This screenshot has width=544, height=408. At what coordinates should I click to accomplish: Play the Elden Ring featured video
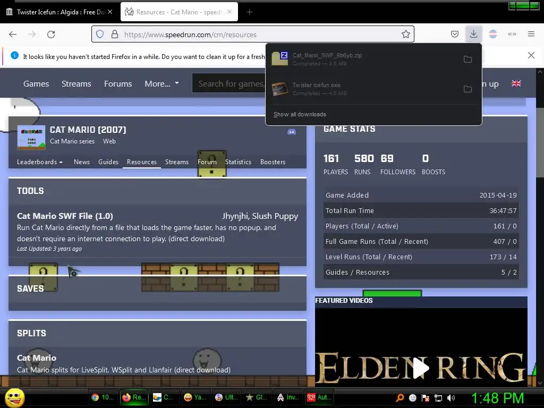[x=421, y=368]
